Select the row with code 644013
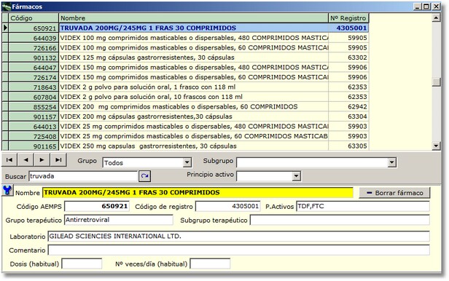This screenshot has height=281, width=449. pyautogui.click(x=185, y=127)
